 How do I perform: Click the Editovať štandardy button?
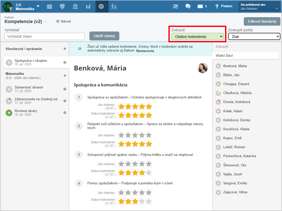tap(262, 21)
